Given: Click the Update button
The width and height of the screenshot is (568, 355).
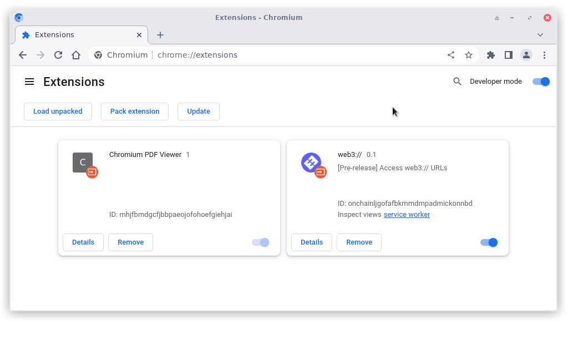Looking at the screenshot, I should [x=199, y=111].
